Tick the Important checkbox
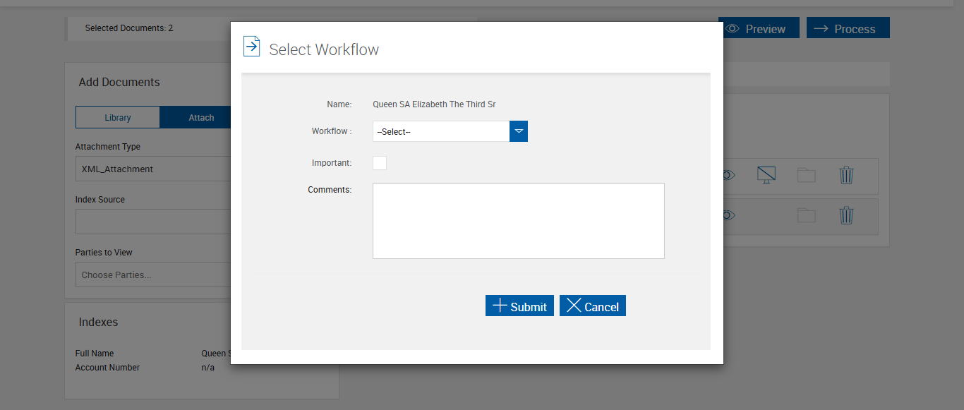This screenshot has width=964, height=410. [380, 163]
